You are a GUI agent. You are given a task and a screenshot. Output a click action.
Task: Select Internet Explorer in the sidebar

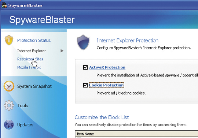pyautogui.click(x=32, y=51)
